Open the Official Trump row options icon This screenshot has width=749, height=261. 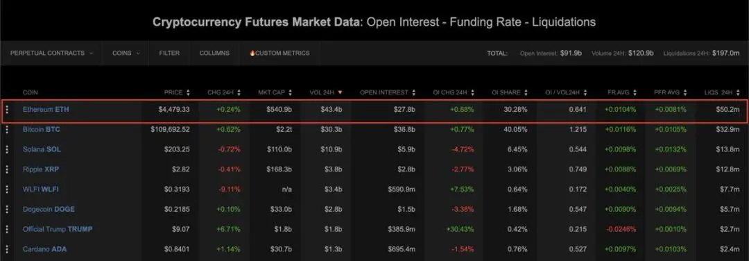click(x=7, y=230)
